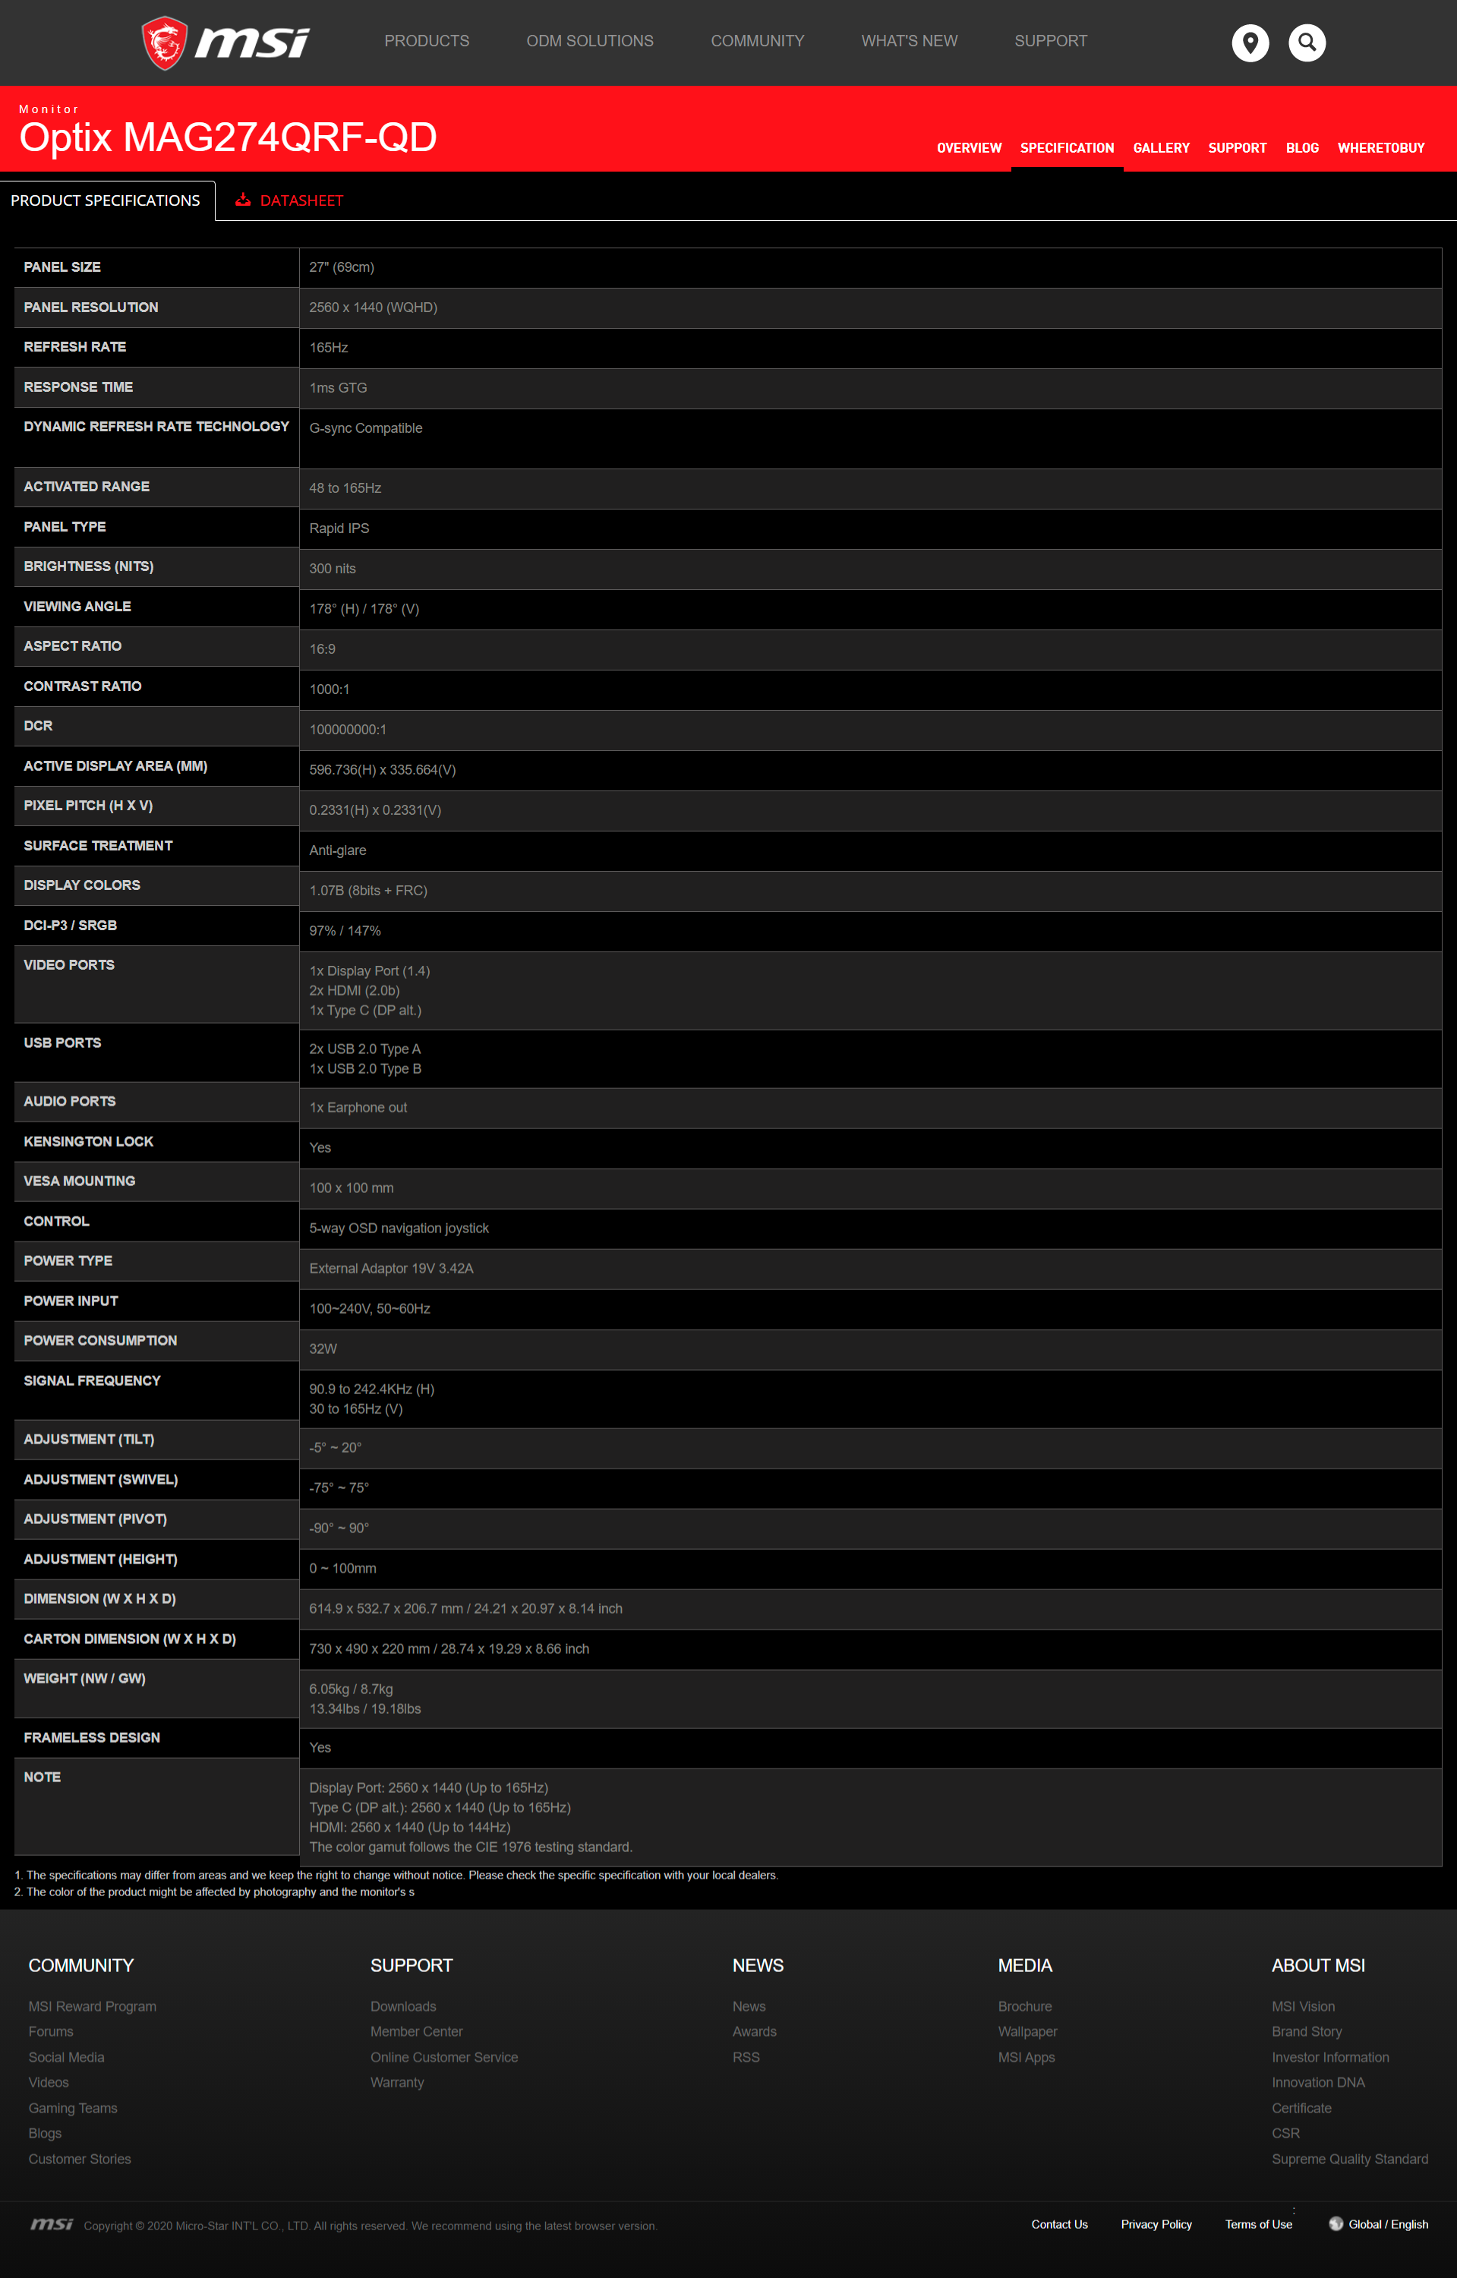The height and width of the screenshot is (2278, 1457).
Task: Open the MSI Vision link
Action: pos(1303,2005)
